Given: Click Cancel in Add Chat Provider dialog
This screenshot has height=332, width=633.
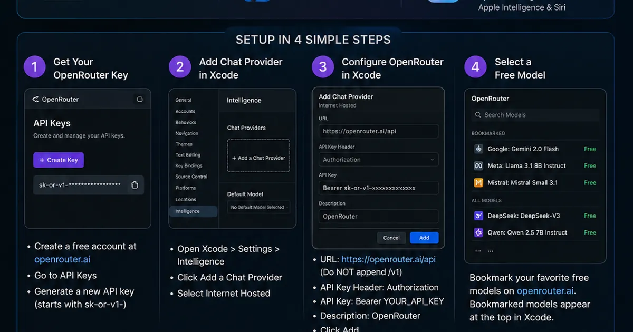Looking at the screenshot, I should [391, 238].
